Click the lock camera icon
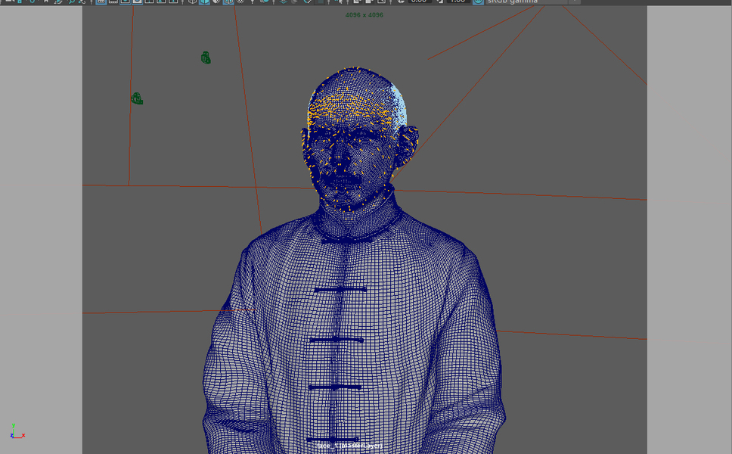This screenshot has width=732, height=454. click(x=20, y=2)
